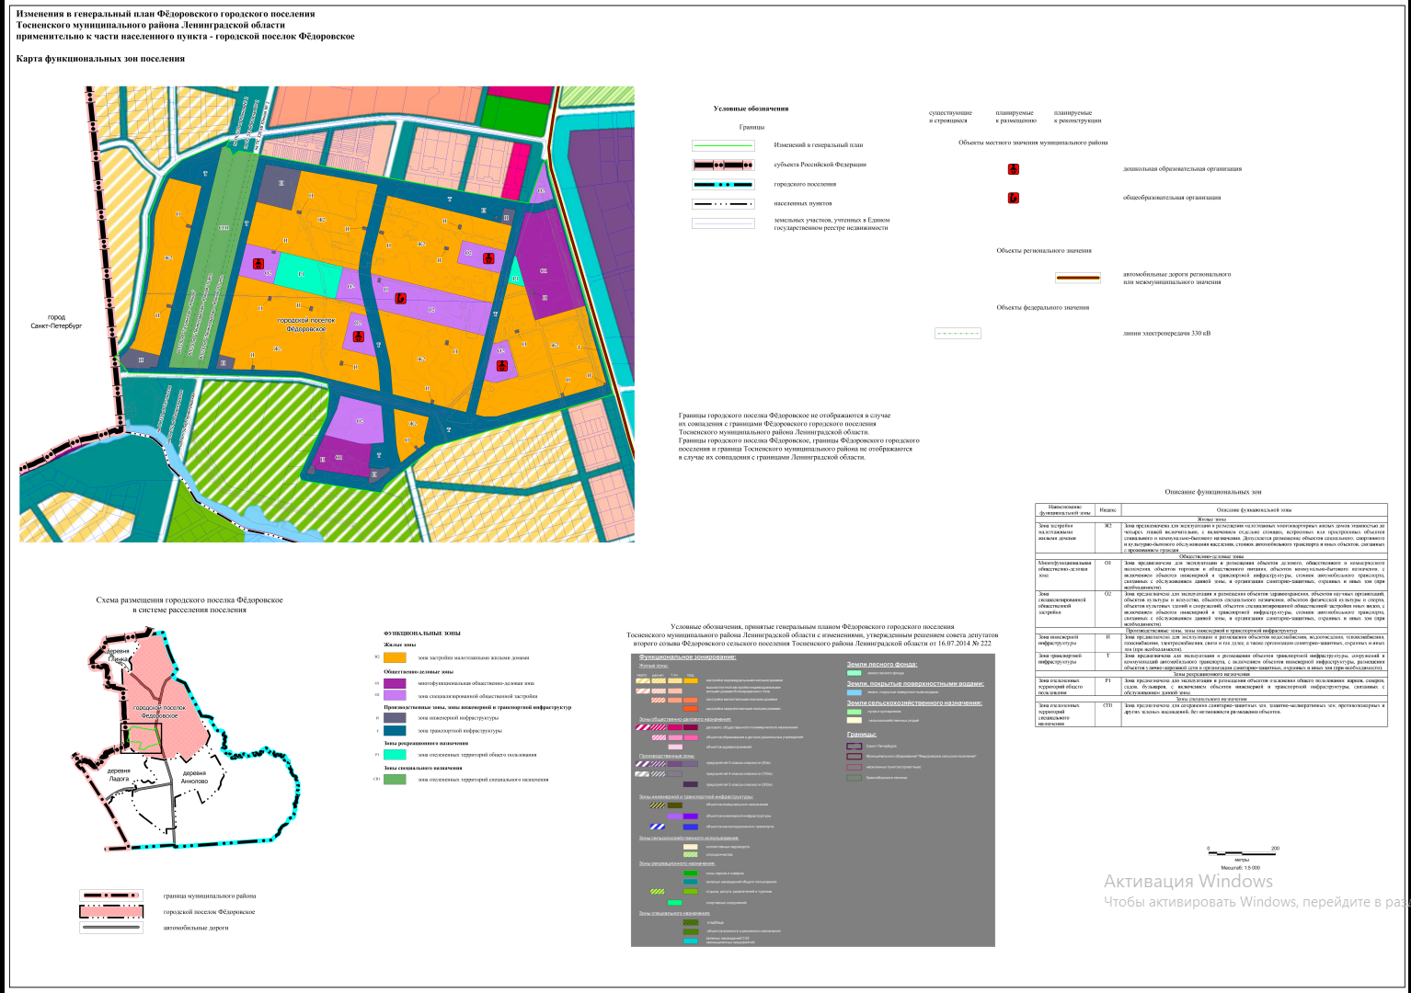Click the 330 кВ power line legend symbol
Screen dimensions: 1411x993
click(x=958, y=334)
